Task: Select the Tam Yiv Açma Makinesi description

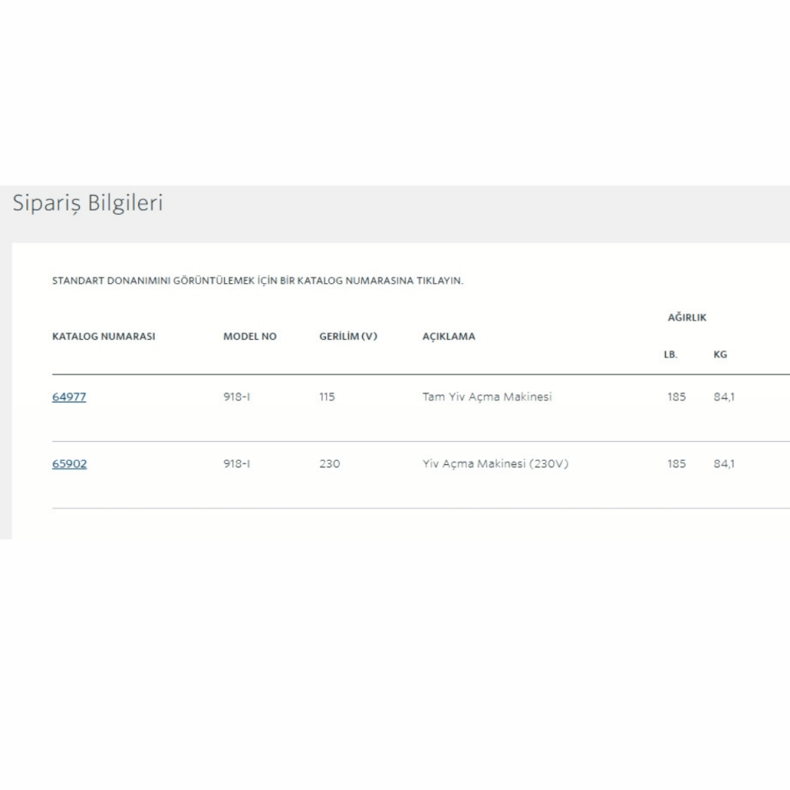Action: coord(487,397)
